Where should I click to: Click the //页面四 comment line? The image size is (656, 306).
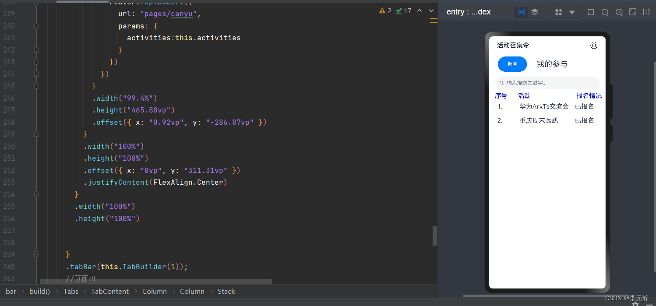click(x=81, y=279)
